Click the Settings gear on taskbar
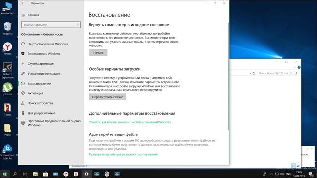The width and height of the screenshot is (317, 178). [86, 174]
